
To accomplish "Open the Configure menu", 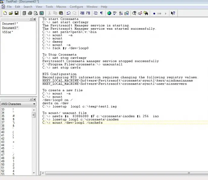I will 76,7.
